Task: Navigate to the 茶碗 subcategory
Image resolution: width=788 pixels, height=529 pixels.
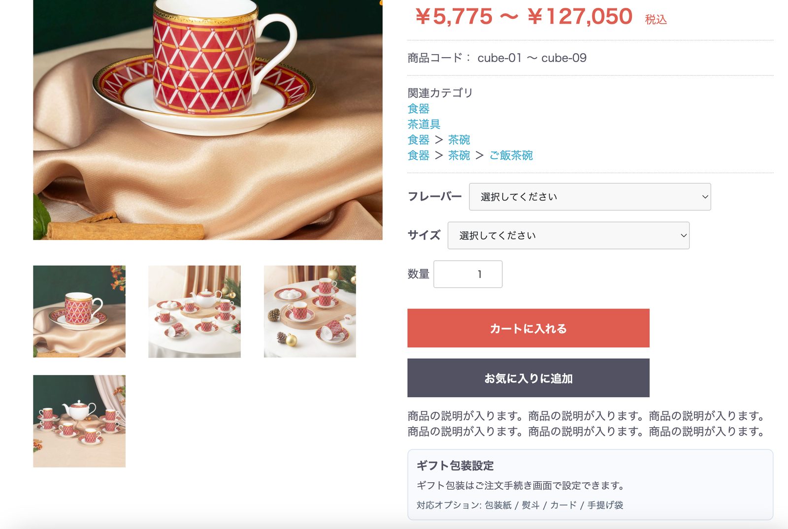Action: tap(458, 140)
